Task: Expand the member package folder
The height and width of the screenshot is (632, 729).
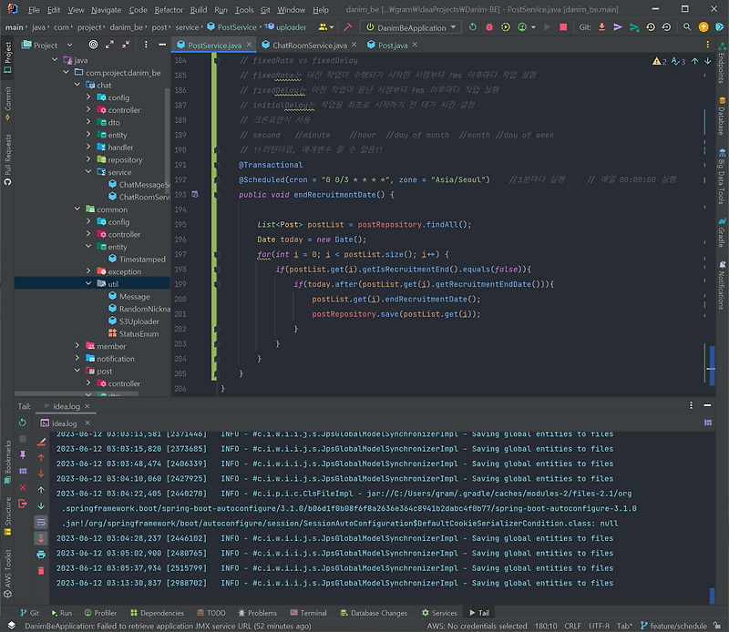Action: tap(77, 346)
